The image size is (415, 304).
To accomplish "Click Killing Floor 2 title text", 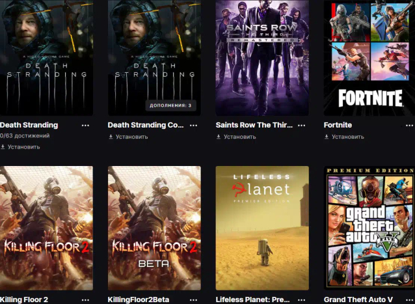I will point(24,299).
